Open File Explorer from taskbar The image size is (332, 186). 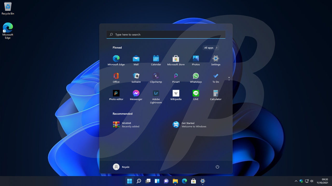(x=175, y=181)
